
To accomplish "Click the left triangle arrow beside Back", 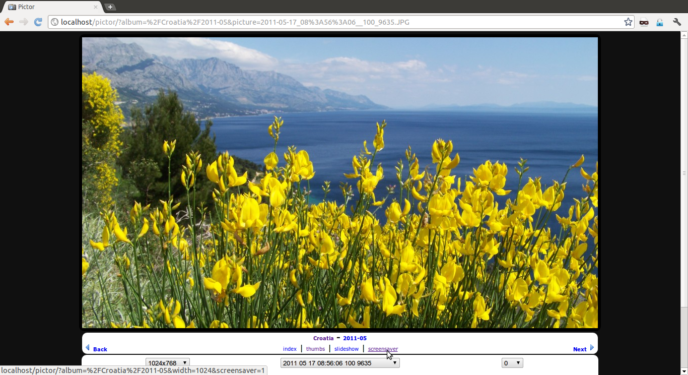I will pyautogui.click(x=88, y=348).
